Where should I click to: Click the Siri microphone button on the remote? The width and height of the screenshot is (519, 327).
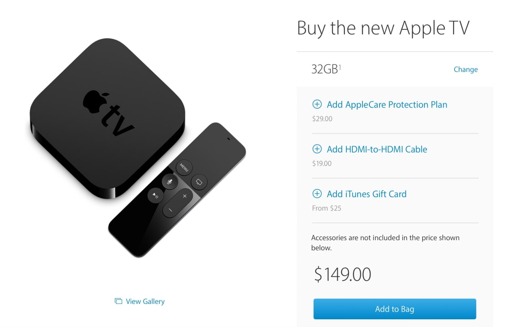pos(170,181)
